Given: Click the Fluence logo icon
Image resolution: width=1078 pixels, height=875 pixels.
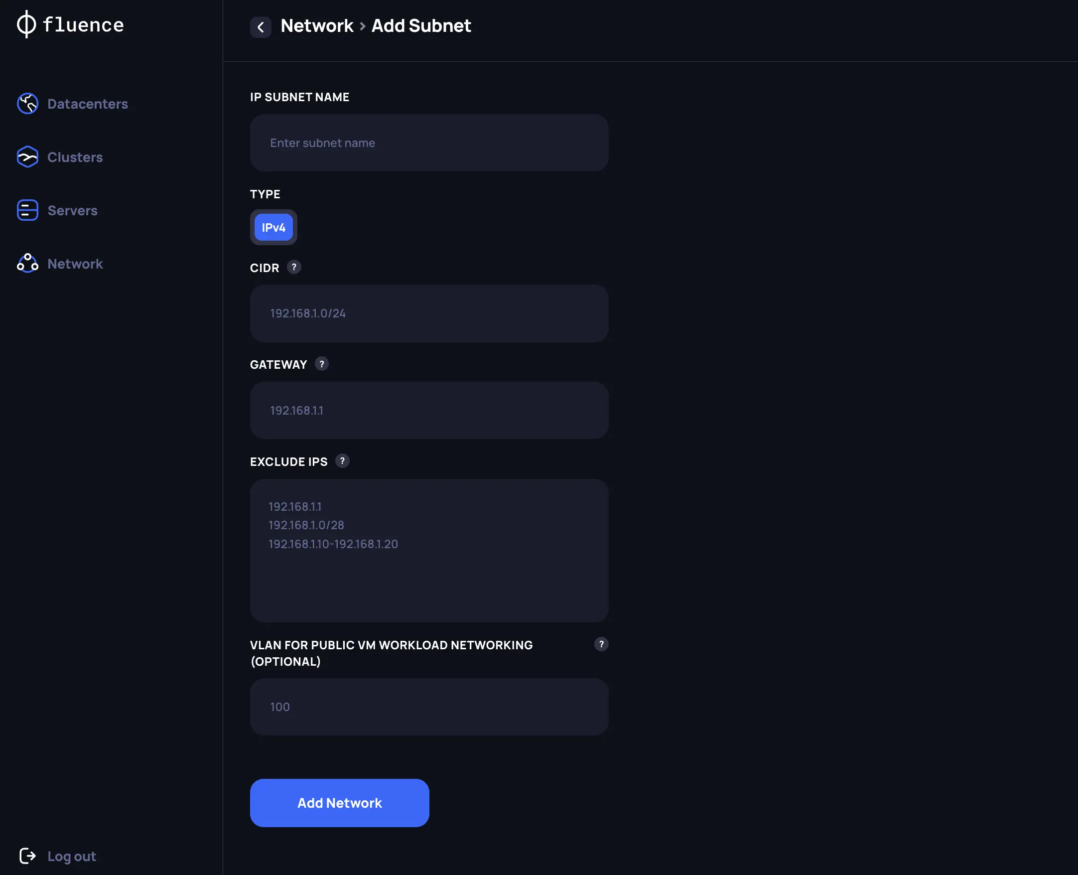Looking at the screenshot, I should 26,24.
